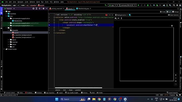The image size is (182, 102).
Task: Click vertical arrows icon in preview toolbar
Action: [x=121, y=18]
